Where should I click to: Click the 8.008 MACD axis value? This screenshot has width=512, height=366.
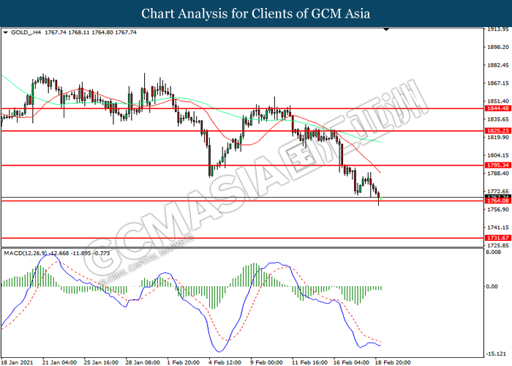(x=494, y=253)
